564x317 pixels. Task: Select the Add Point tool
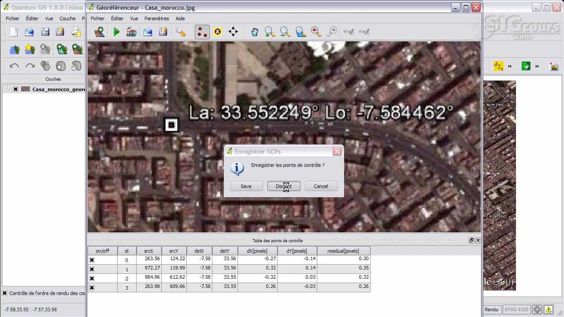[x=202, y=32]
